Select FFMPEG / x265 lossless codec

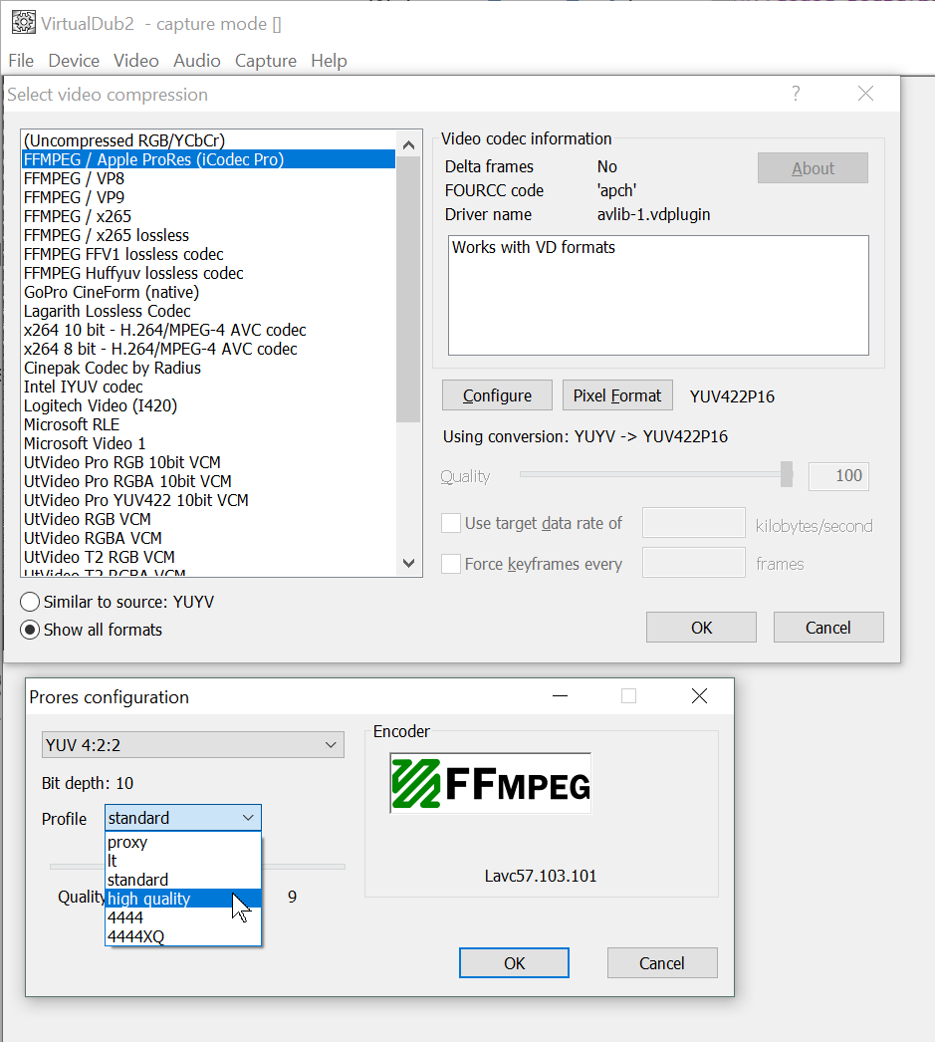pyautogui.click(x=208, y=235)
